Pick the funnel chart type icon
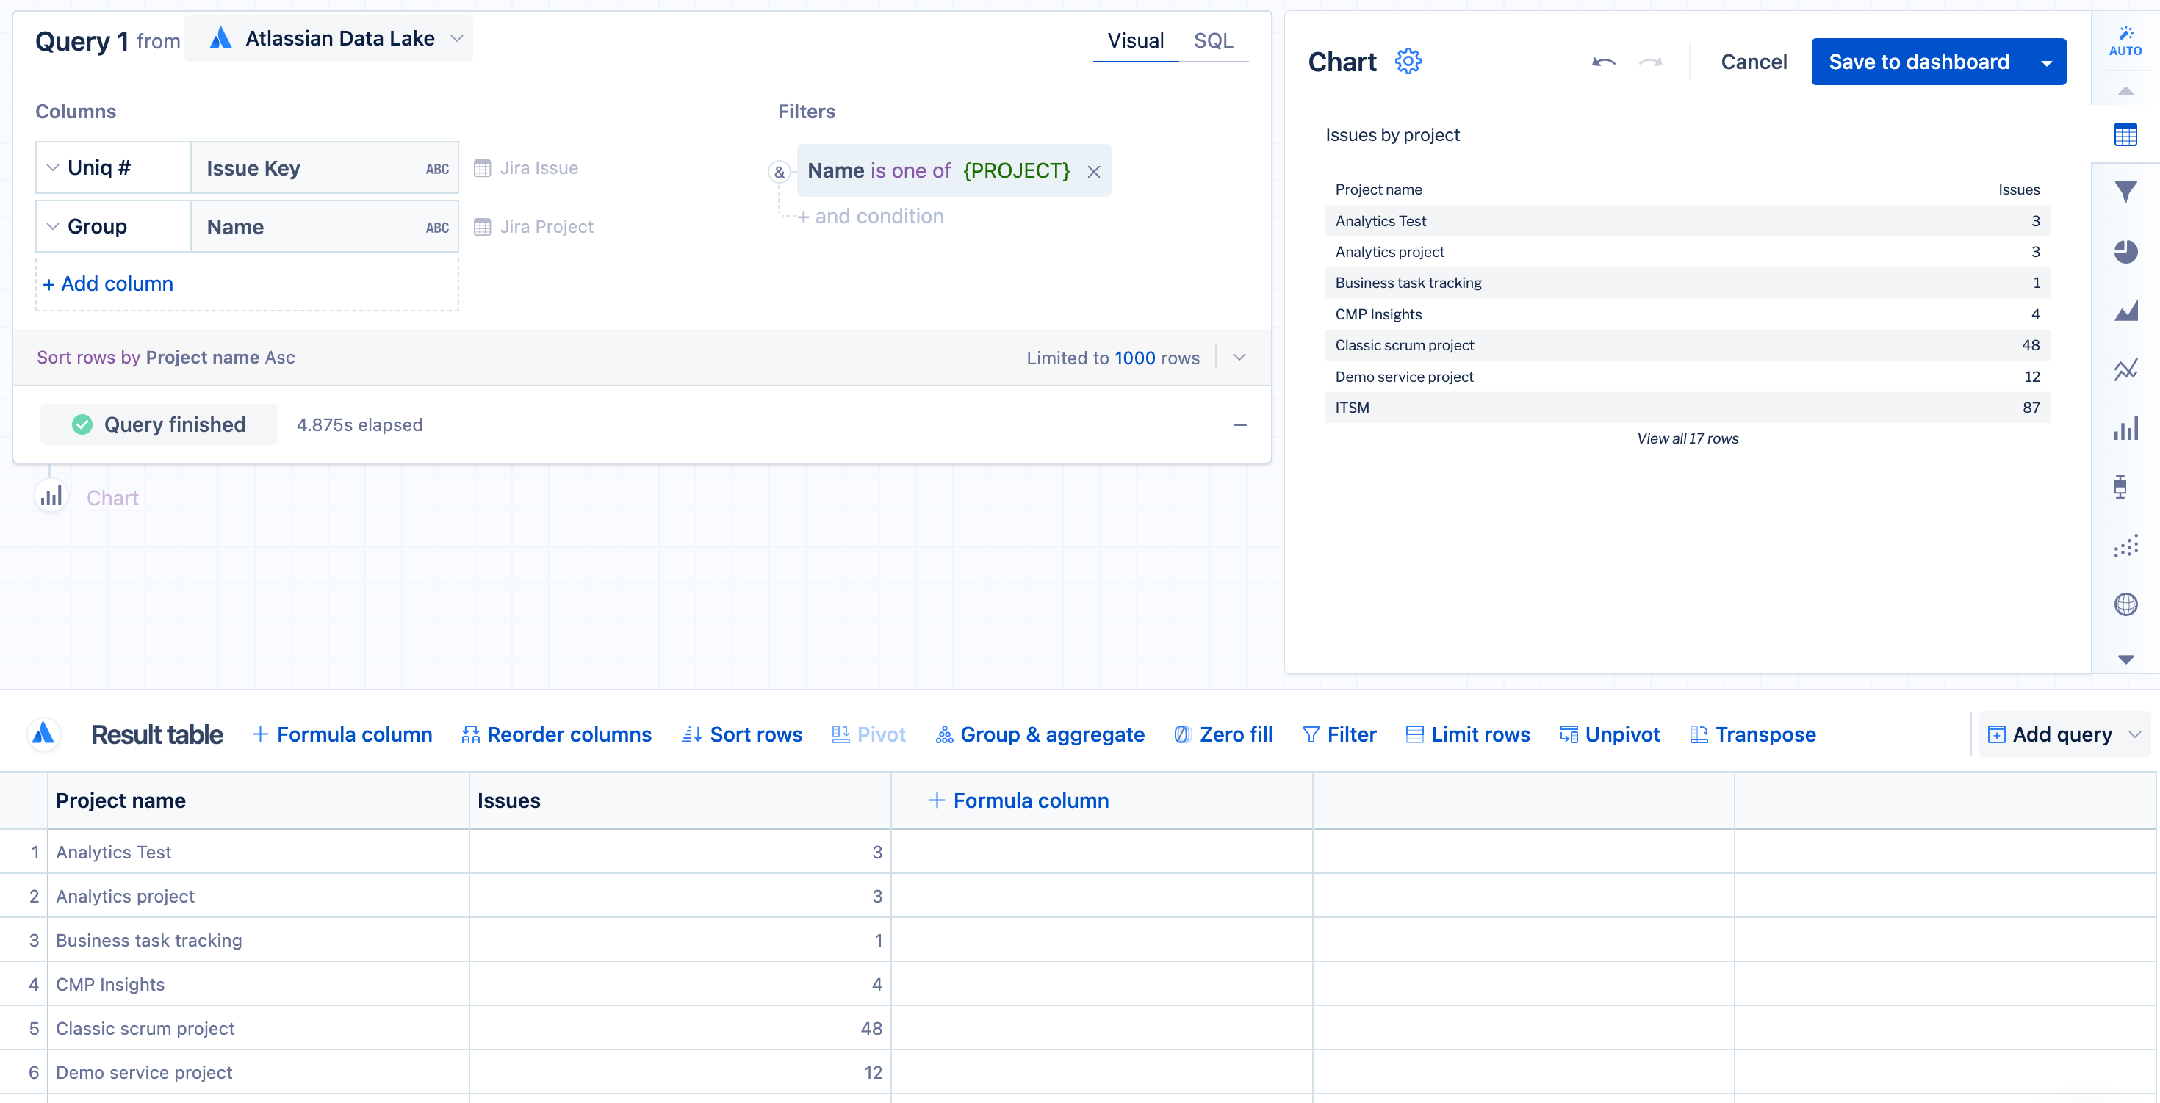The height and width of the screenshot is (1103, 2160). (x=2125, y=193)
